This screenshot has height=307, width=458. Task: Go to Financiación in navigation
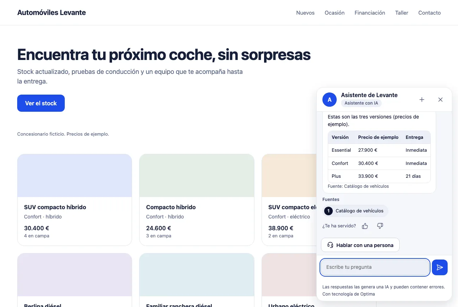(370, 13)
